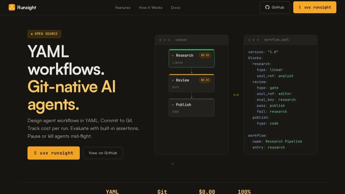345x194 pixels.
Task: Click the type: gate line
Action: pyautogui.click(x=268, y=88)
